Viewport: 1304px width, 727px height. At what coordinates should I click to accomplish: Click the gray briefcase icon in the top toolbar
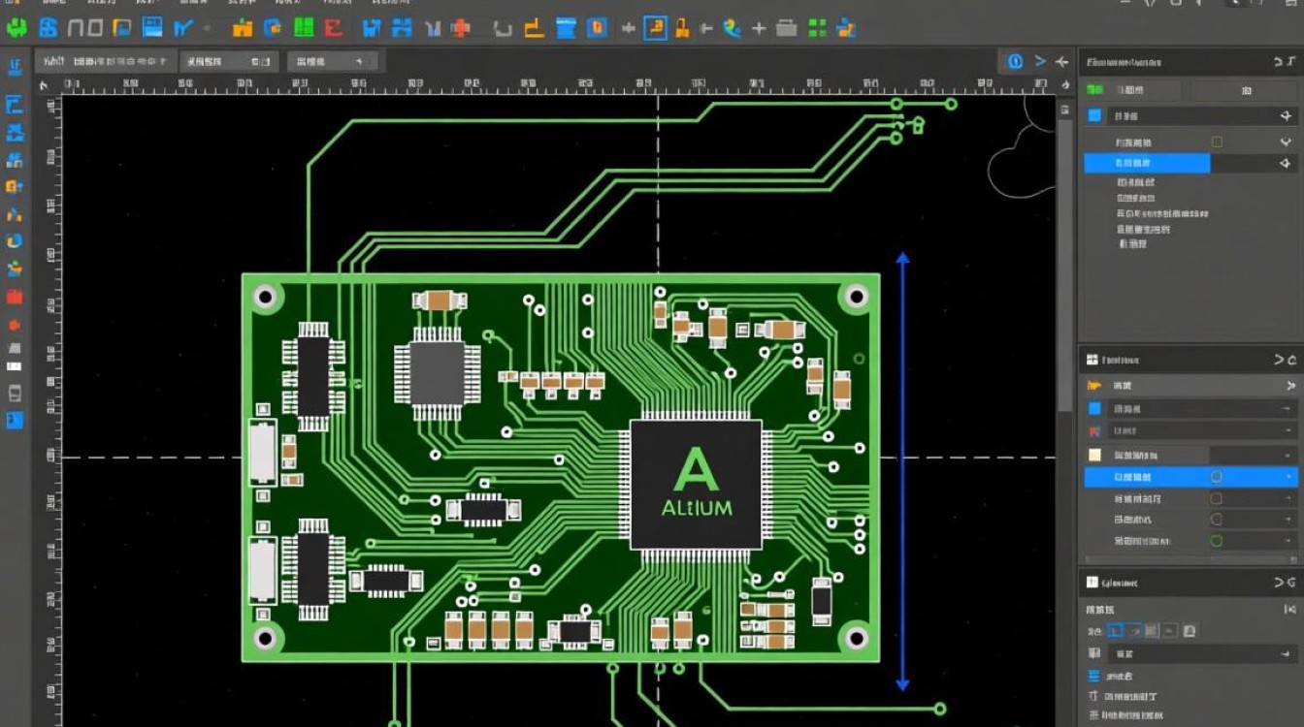point(786,29)
